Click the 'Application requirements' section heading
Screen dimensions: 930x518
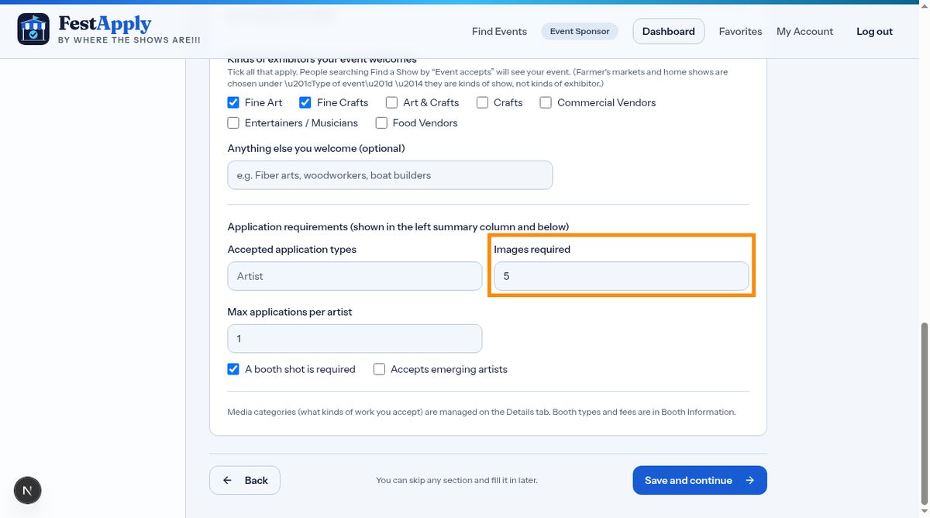[x=398, y=227]
